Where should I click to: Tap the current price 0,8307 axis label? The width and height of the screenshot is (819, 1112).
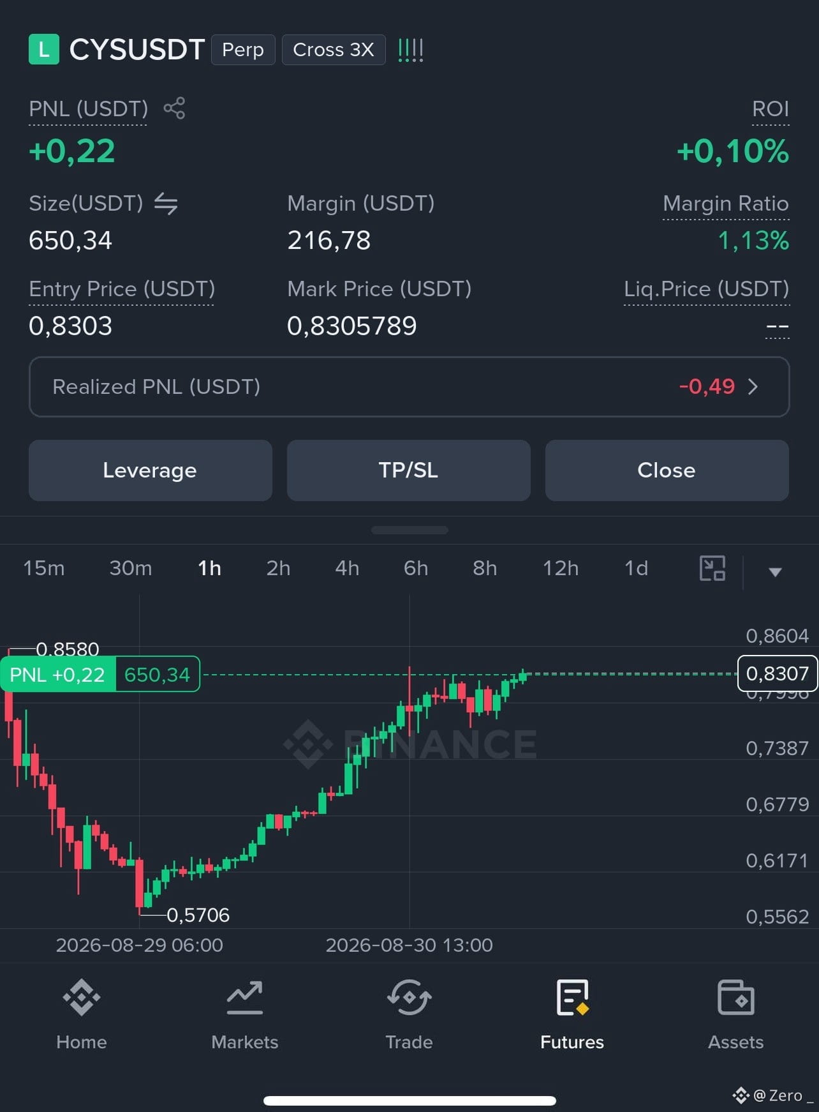777,673
